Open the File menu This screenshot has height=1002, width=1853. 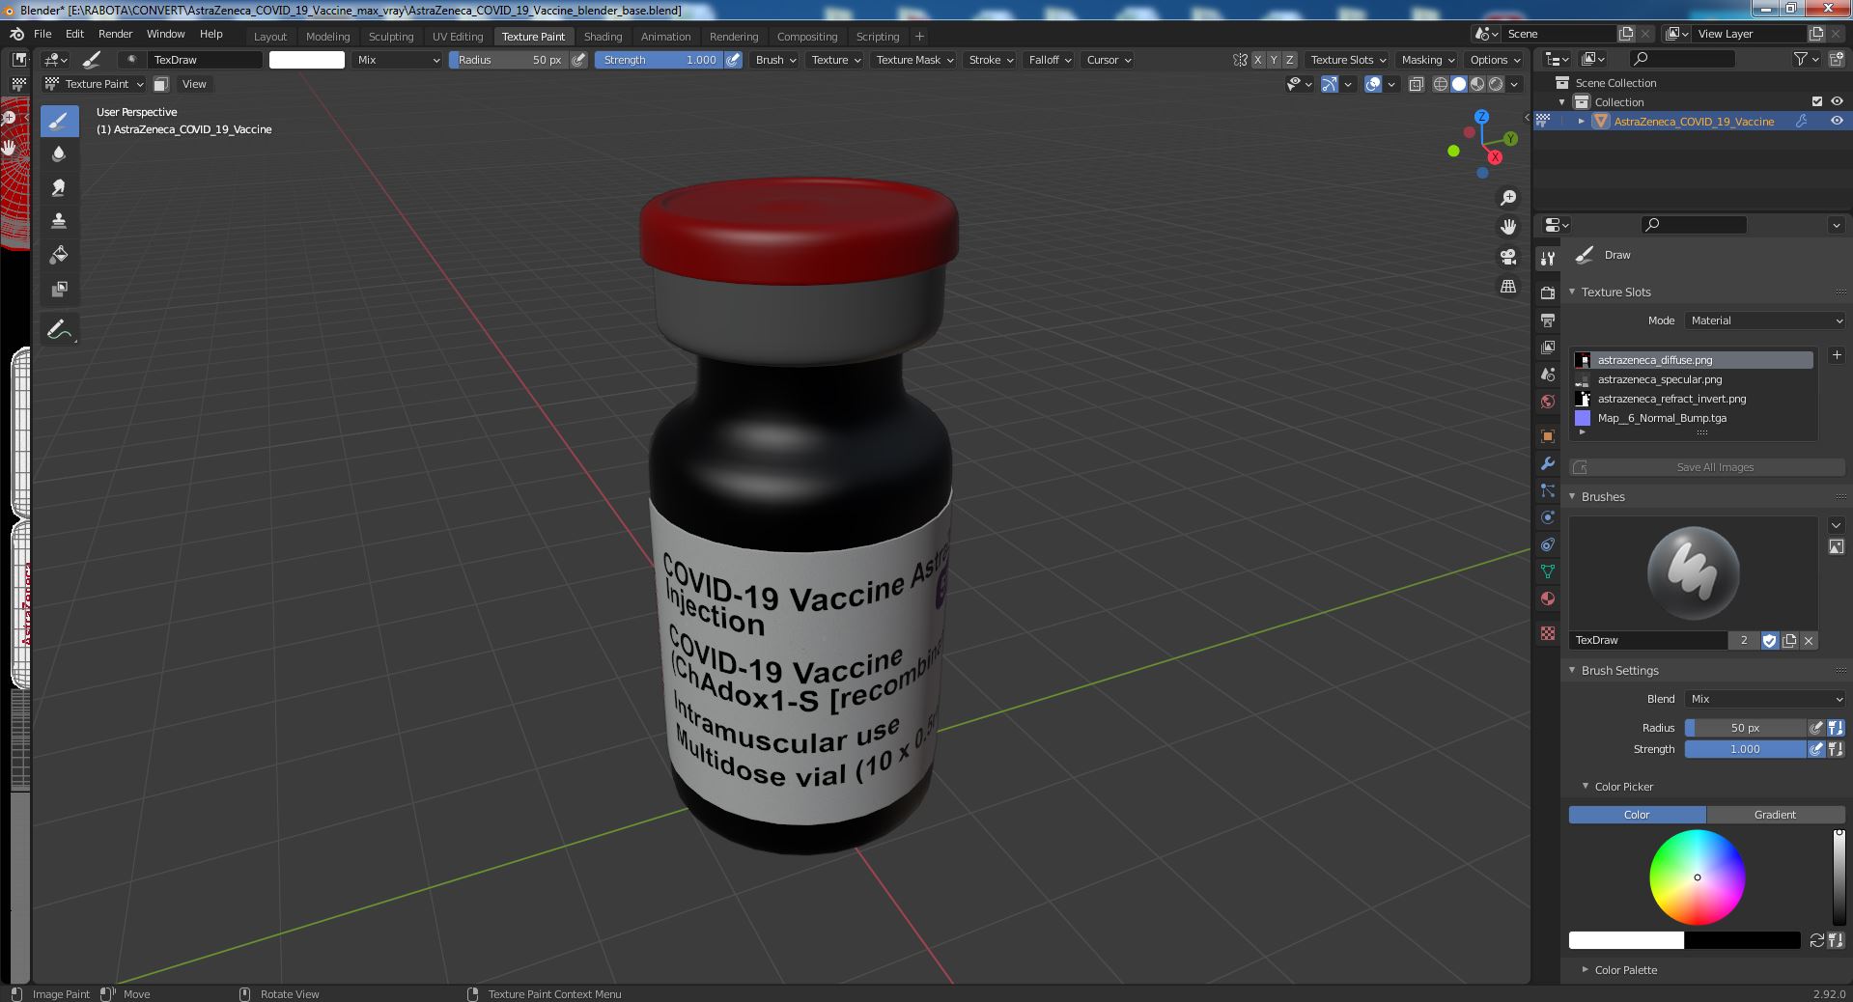[42, 34]
